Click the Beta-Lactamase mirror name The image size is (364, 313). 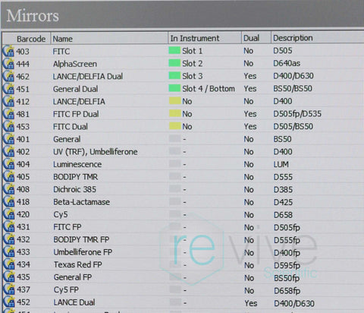(81, 202)
